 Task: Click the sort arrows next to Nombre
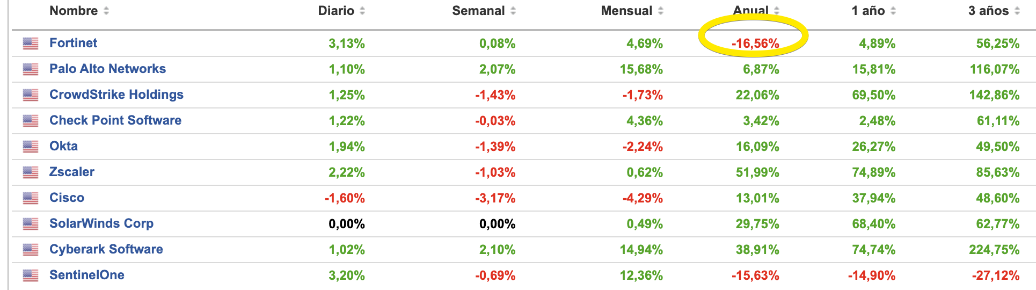[x=106, y=11]
